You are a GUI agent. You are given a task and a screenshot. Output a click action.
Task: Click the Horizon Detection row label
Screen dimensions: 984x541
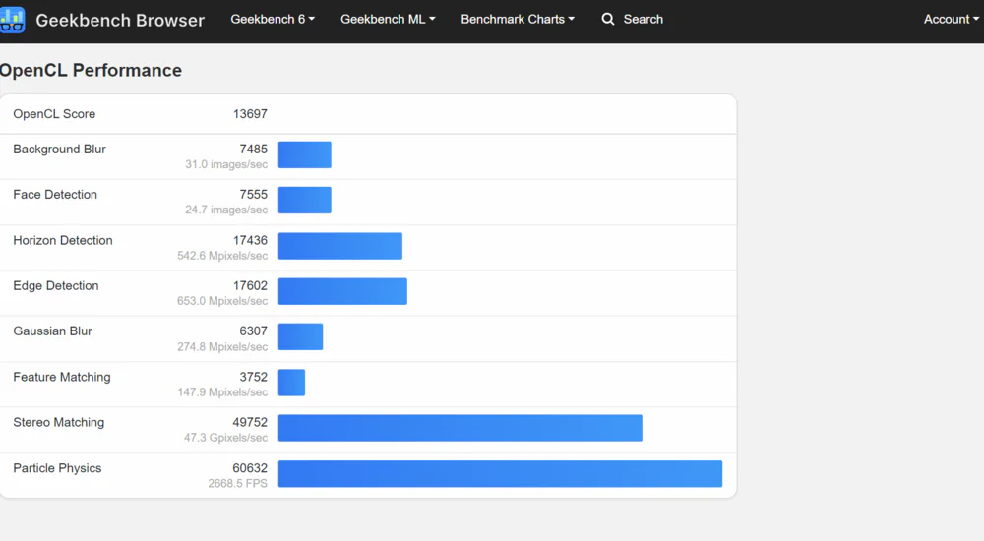[x=63, y=240]
